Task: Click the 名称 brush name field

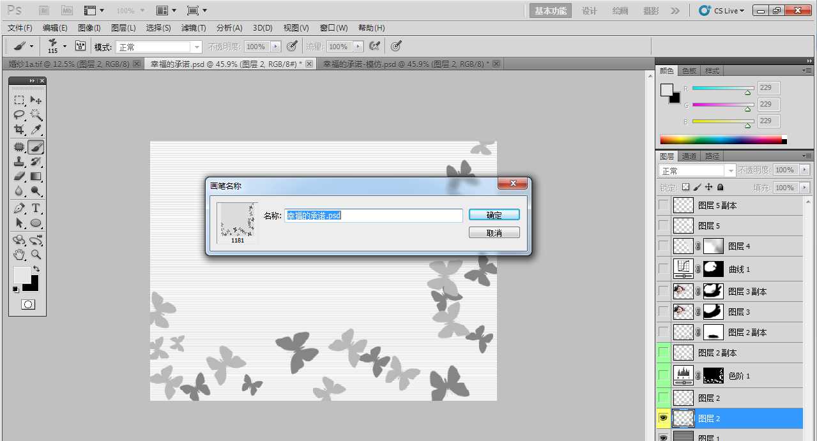Action: (x=374, y=216)
